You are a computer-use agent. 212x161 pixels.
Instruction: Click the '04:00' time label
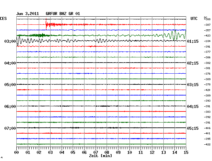coord(10,63)
